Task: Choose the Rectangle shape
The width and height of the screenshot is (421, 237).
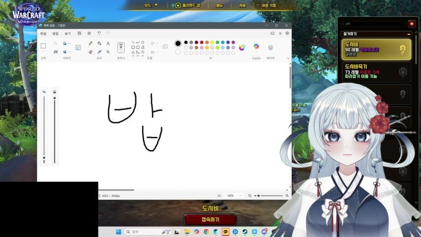Action: tap(133, 47)
